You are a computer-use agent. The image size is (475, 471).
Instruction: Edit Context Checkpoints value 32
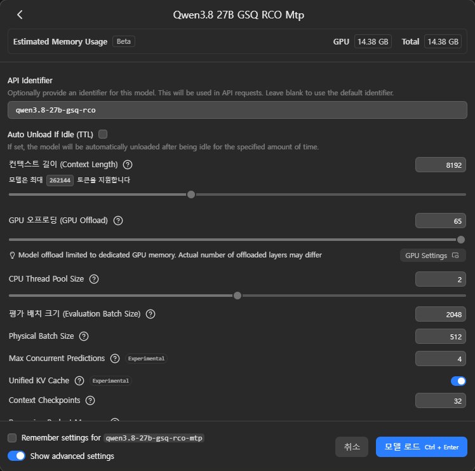click(440, 400)
